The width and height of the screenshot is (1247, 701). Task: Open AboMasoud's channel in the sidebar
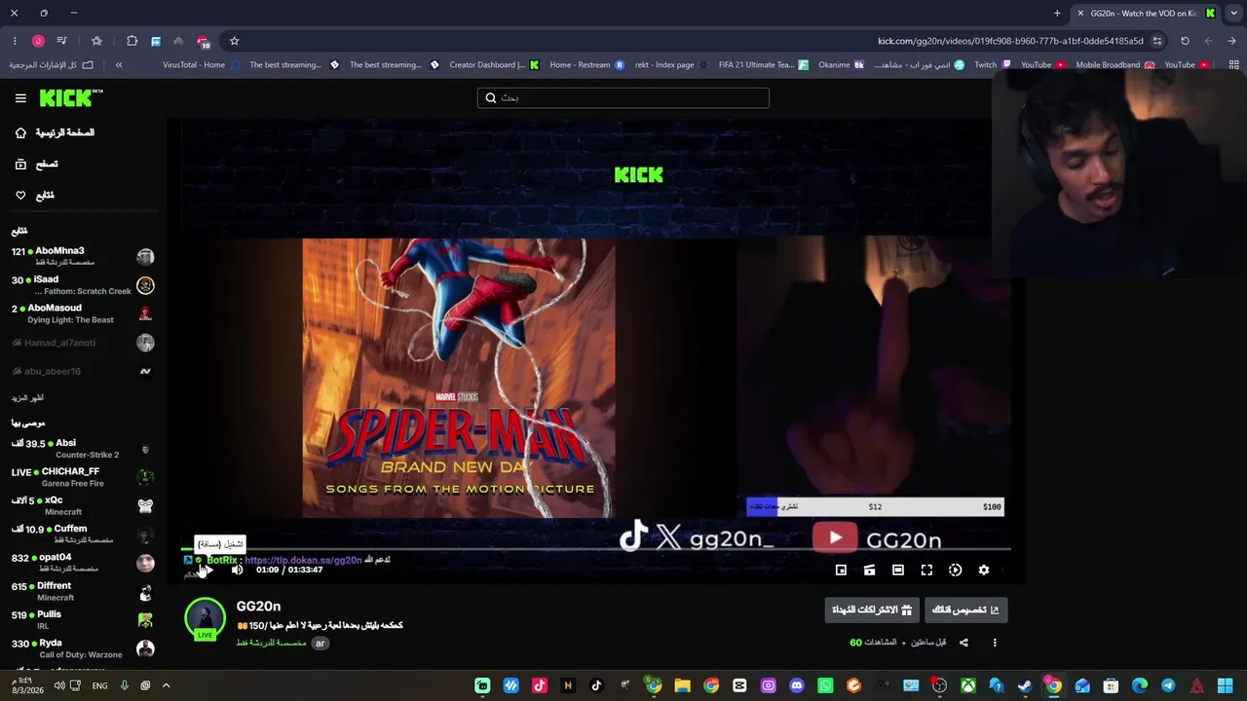82,314
